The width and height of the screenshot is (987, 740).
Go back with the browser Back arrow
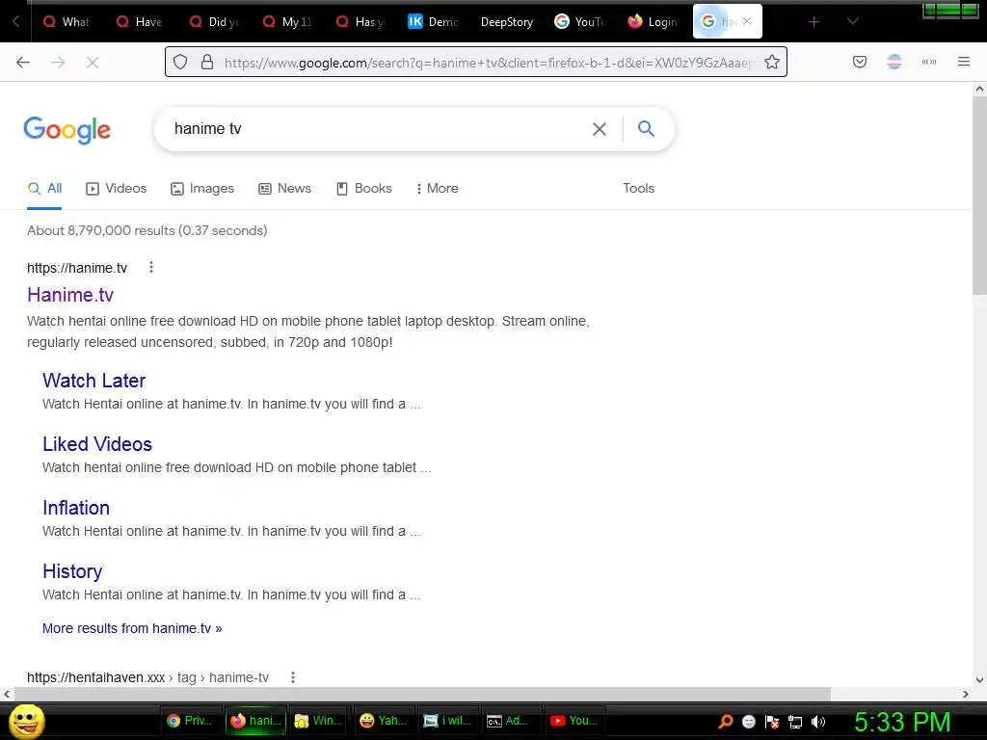(23, 62)
